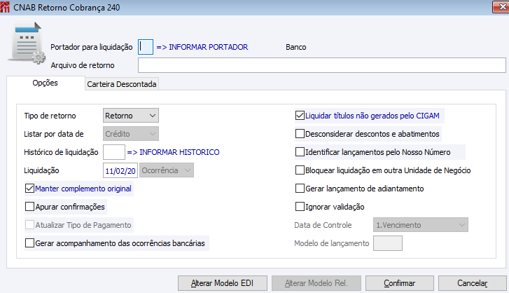The image size is (509, 293).
Task: Check Identificar lançamentos pelo Nosso Número
Action: point(300,151)
